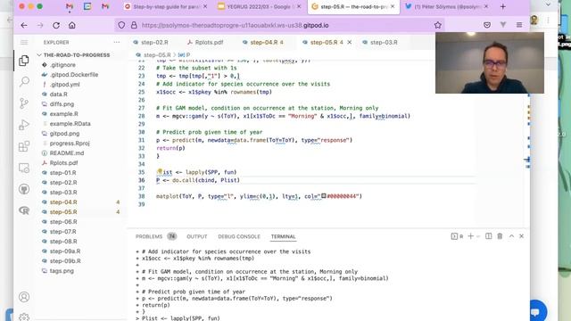Close the step-05.R editor tab

[x=349, y=43]
